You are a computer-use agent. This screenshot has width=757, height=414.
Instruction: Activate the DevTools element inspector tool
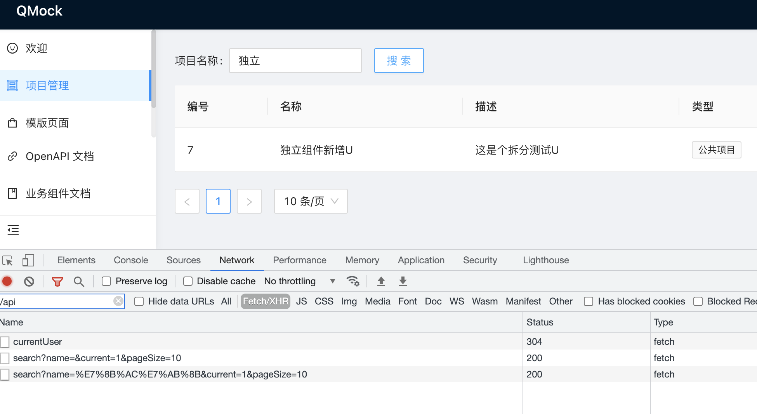[x=8, y=260]
